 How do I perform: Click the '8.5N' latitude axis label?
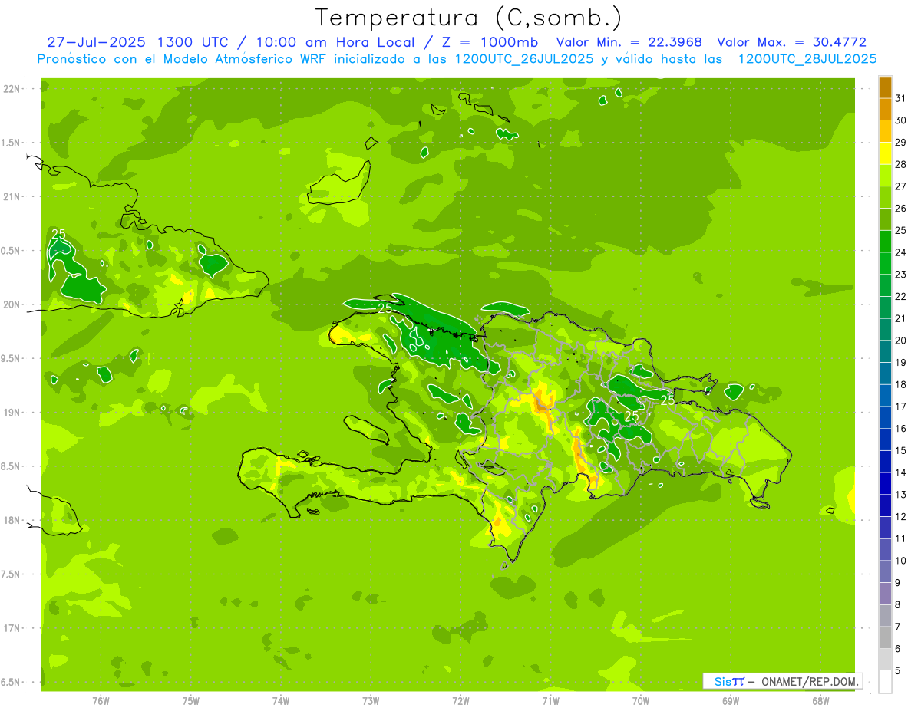pyautogui.click(x=12, y=466)
